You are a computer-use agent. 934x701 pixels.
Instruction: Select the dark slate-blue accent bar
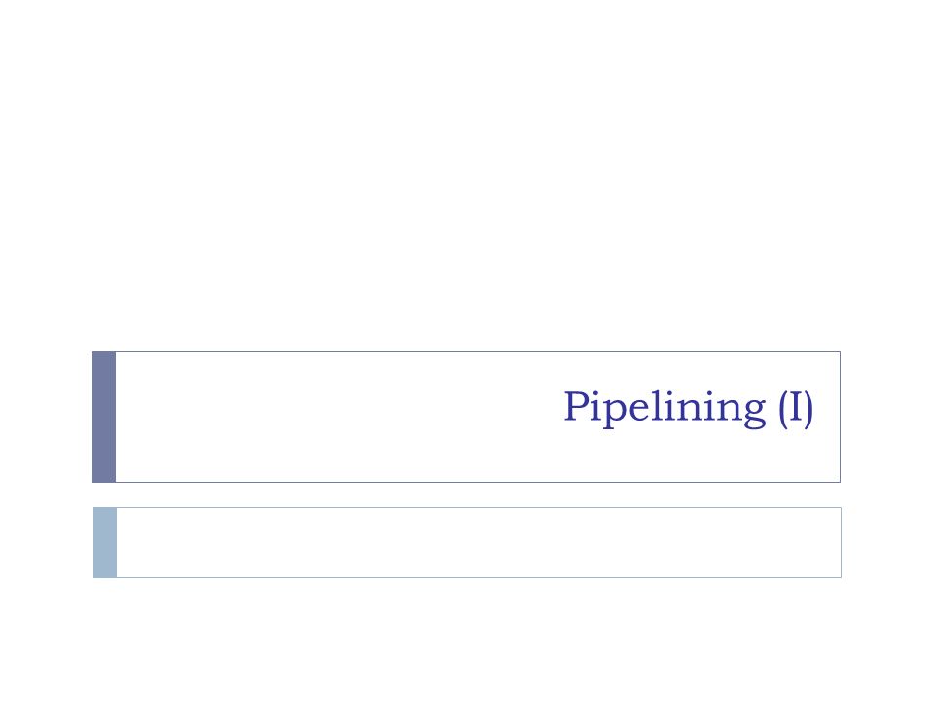[x=104, y=418]
